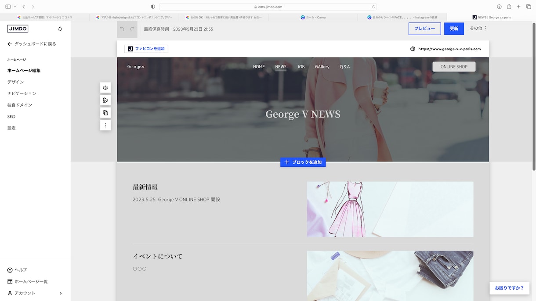The image size is (536, 301).
Task: Select ホームページ編集 in sidebar
Action: [24, 71]
